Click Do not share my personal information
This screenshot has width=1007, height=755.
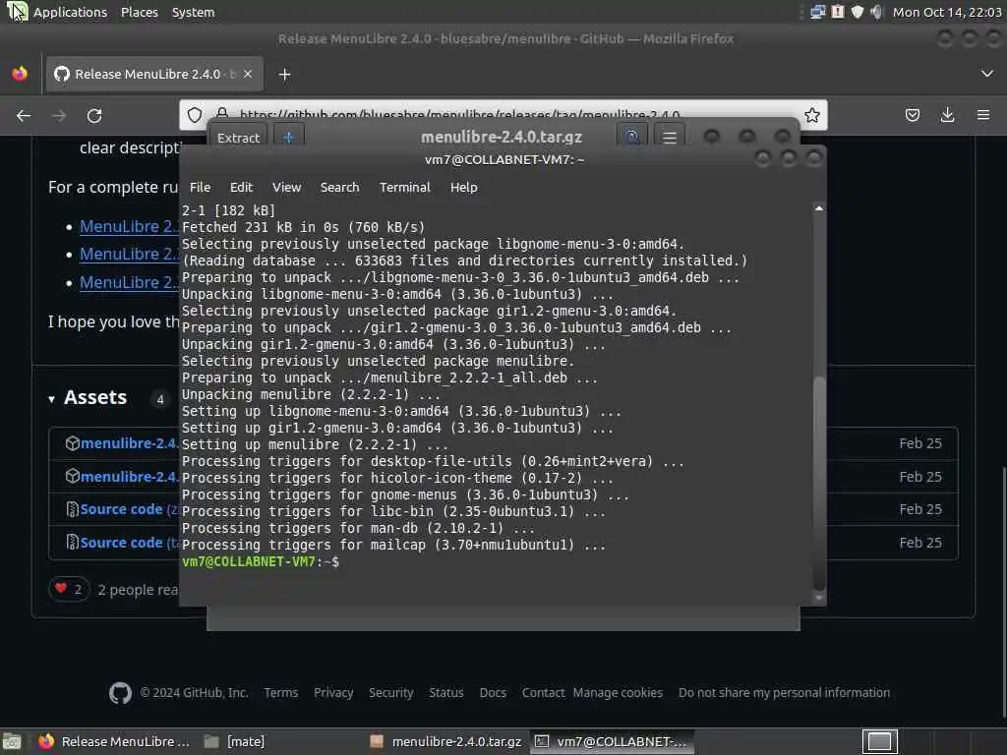pos(784,693)
